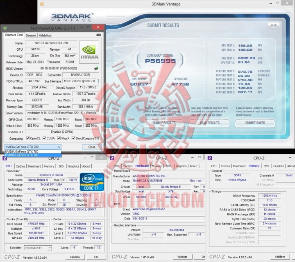Click the bus interface question mark icon
Image resolution: width=295 pixels, height=262 pixels.
(98, 81)
